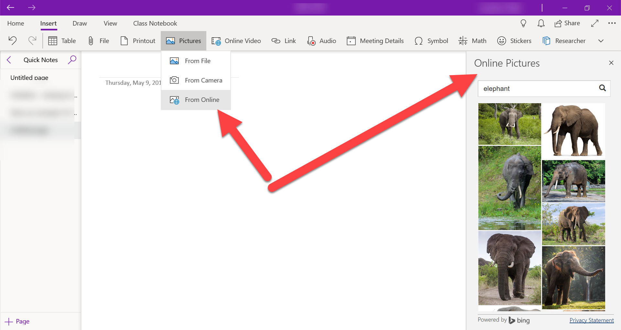
Task: Click the Redo icon in the ribbon
Action: pos(32,40)
